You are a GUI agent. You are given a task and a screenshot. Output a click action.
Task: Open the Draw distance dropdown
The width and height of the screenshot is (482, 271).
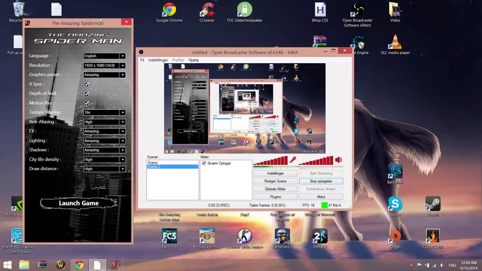pyautogui.click(x=104, y=169)
